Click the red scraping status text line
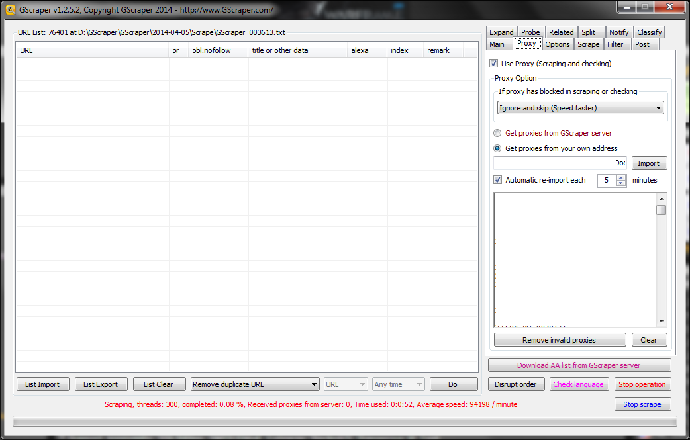Viewport: 690px width, 440px height. pos(311,404)
